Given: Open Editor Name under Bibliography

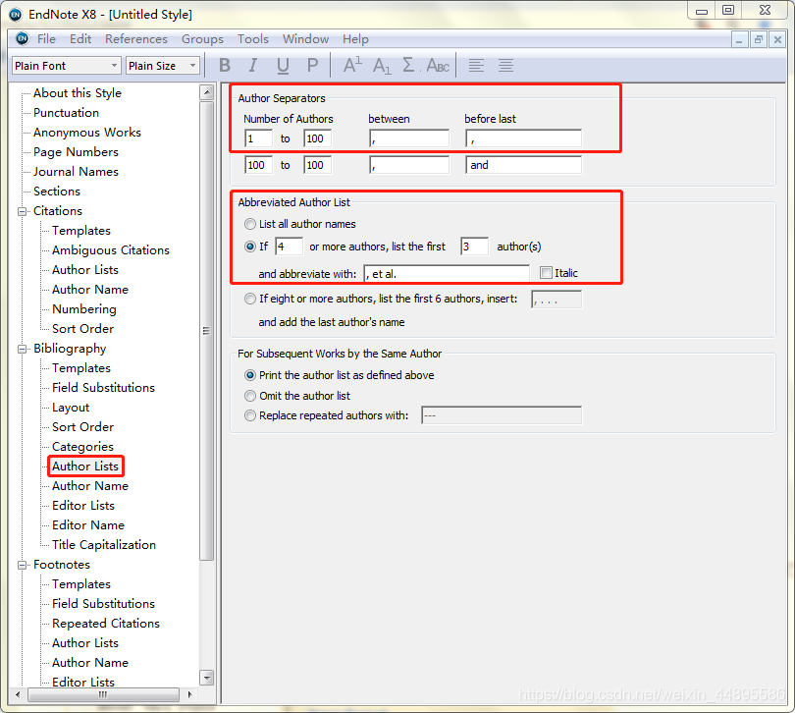Looking at the screenshot, I should (x=88, y=525).
